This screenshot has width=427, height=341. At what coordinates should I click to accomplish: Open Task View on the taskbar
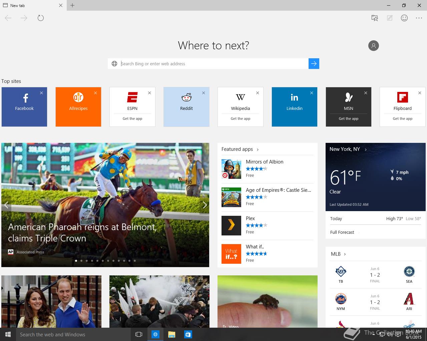[139, 334]
